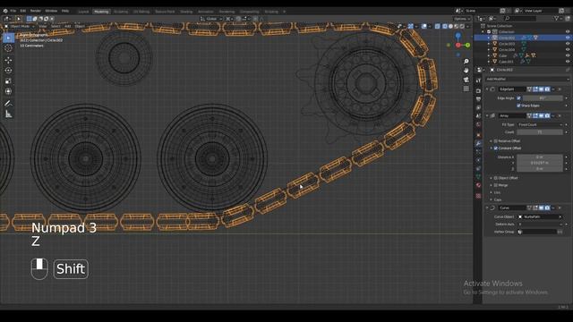This screenshot has width=573, height=322.
Task: Open the Render properties tab icon
Action: pos(478,90)
